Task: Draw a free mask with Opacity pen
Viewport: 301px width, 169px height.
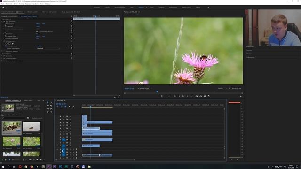Action: click(x=13, y=44)
